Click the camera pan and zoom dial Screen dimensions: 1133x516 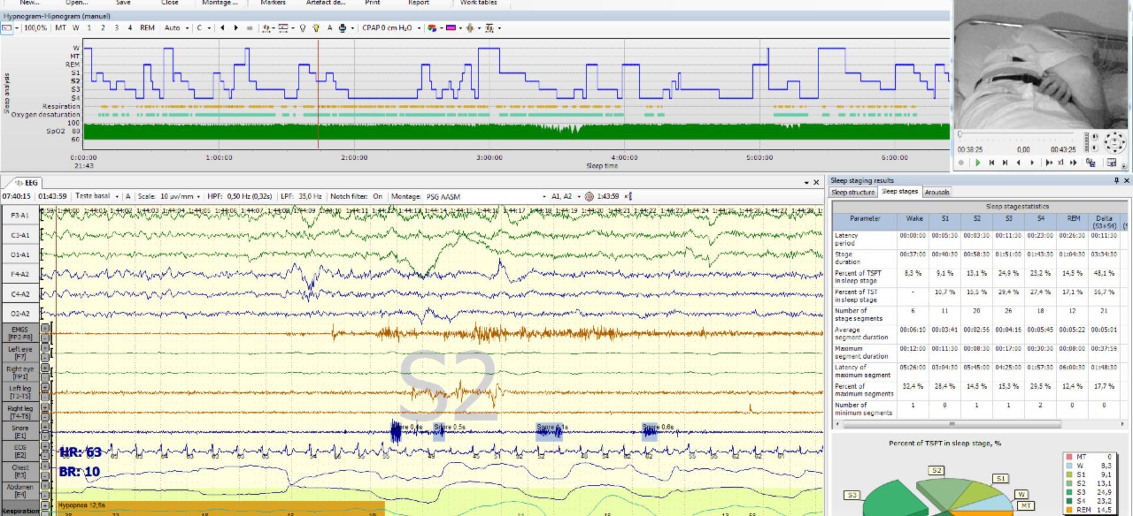click(1115, 142)
